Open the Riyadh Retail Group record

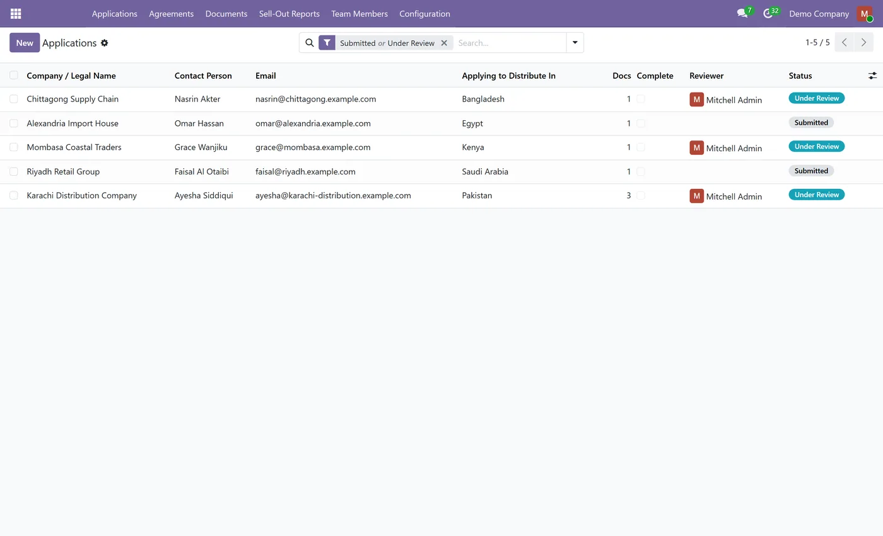63,171
